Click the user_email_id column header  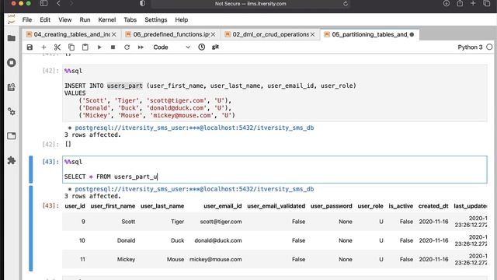click(223, 206)
